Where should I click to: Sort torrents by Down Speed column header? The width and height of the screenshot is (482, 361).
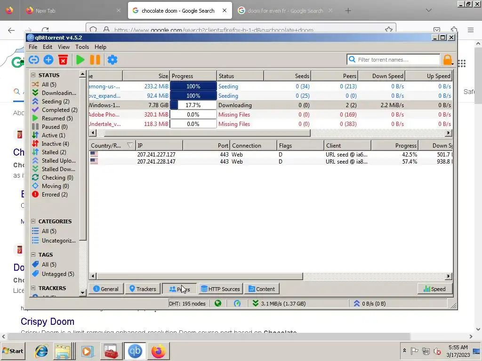(x=381, y=76)
